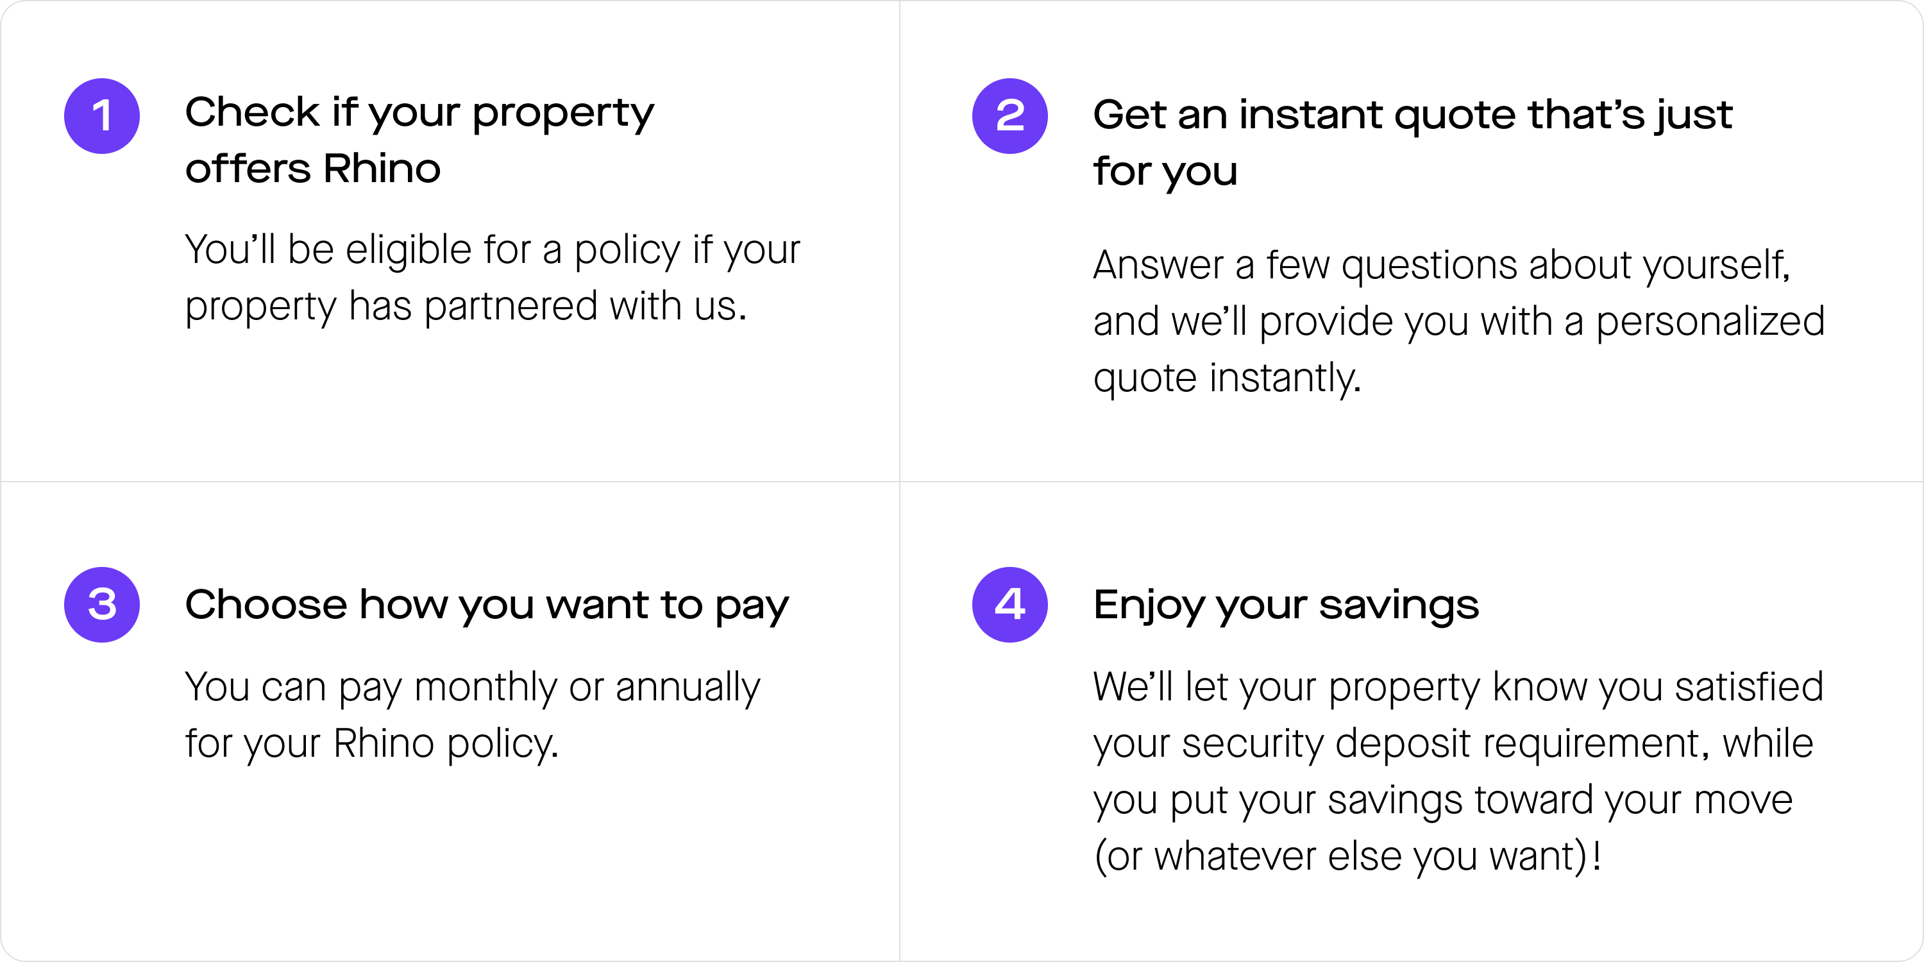This screenshot has width=1924, height=962.
Task: Click the 'Enjoy your savings' heading
Action: point(1285,605)
